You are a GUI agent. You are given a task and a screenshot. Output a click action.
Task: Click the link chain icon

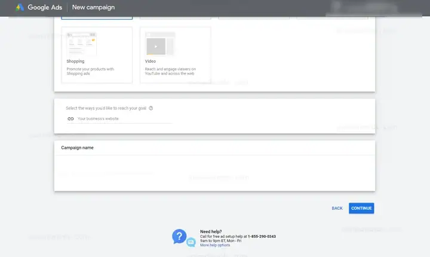[x=70, y=118]
